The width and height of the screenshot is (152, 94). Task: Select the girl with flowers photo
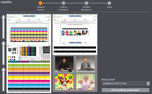pos(64,82)
